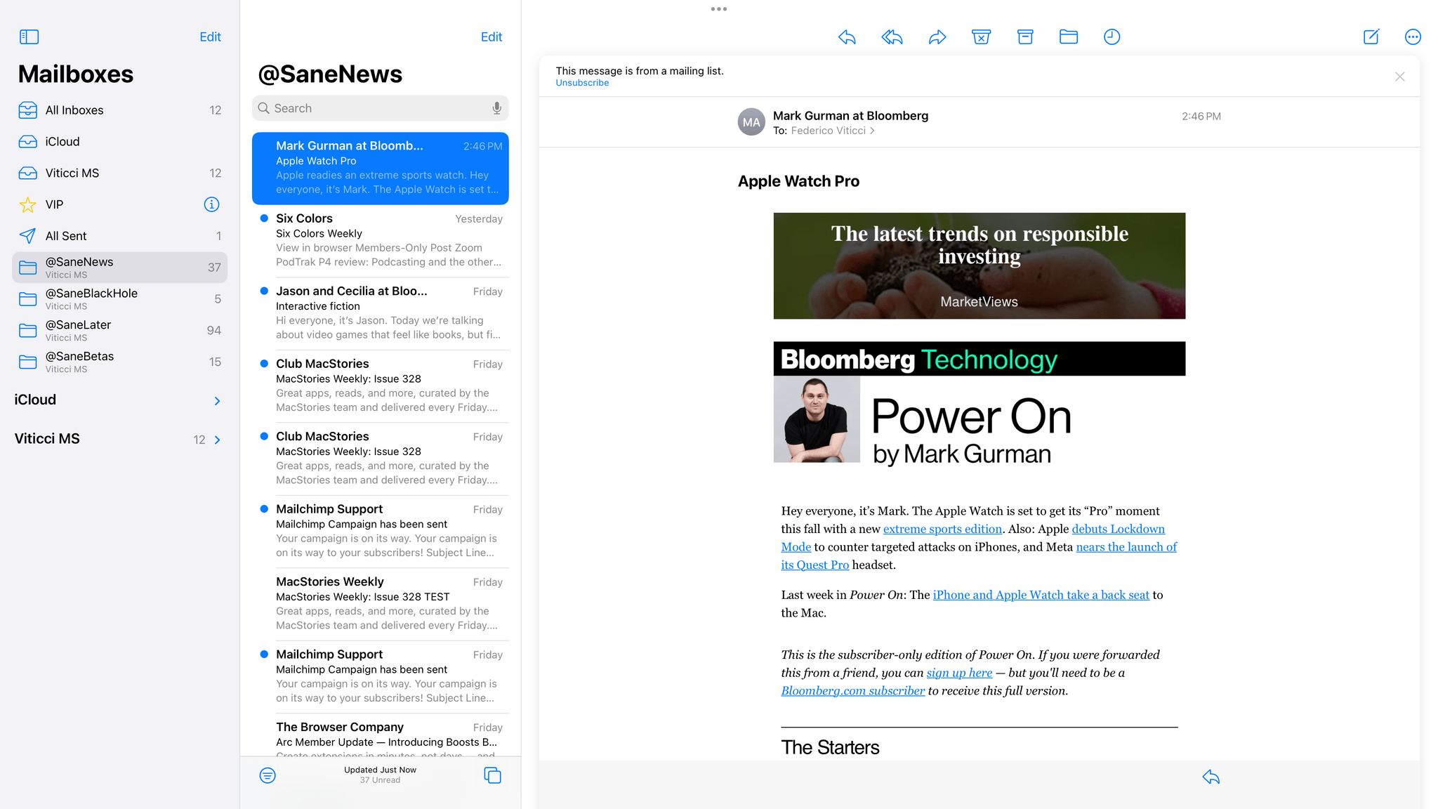Image resolution: width=1438 pixels, height=809 pixels.
Task: Open the Move to folder icon
Action: point(1069,37)
